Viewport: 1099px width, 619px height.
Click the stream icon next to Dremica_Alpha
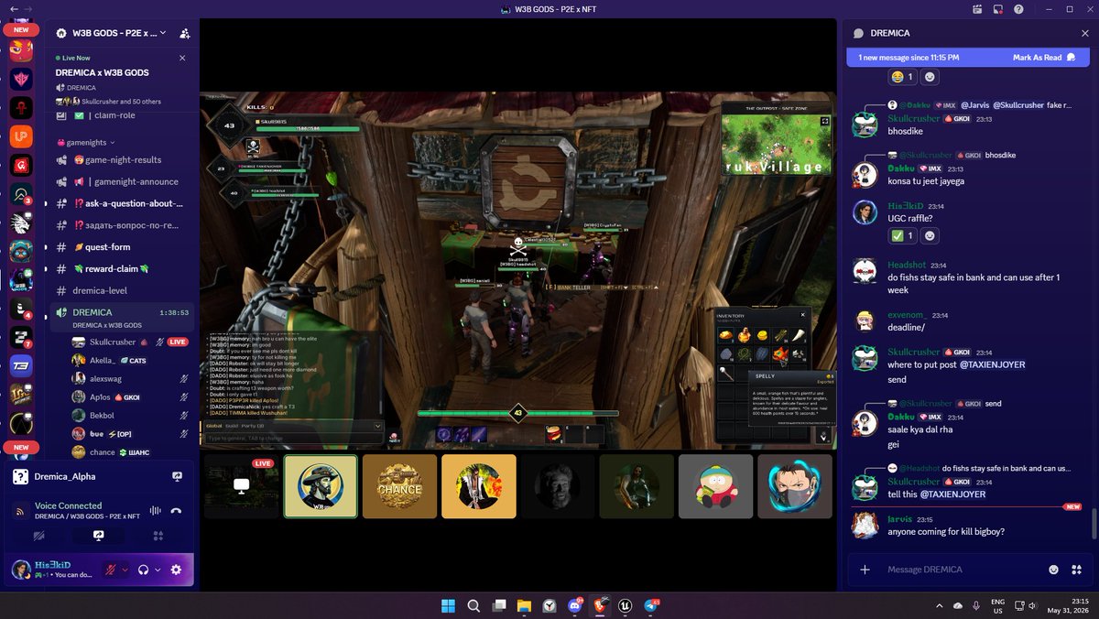click(177, 477)
